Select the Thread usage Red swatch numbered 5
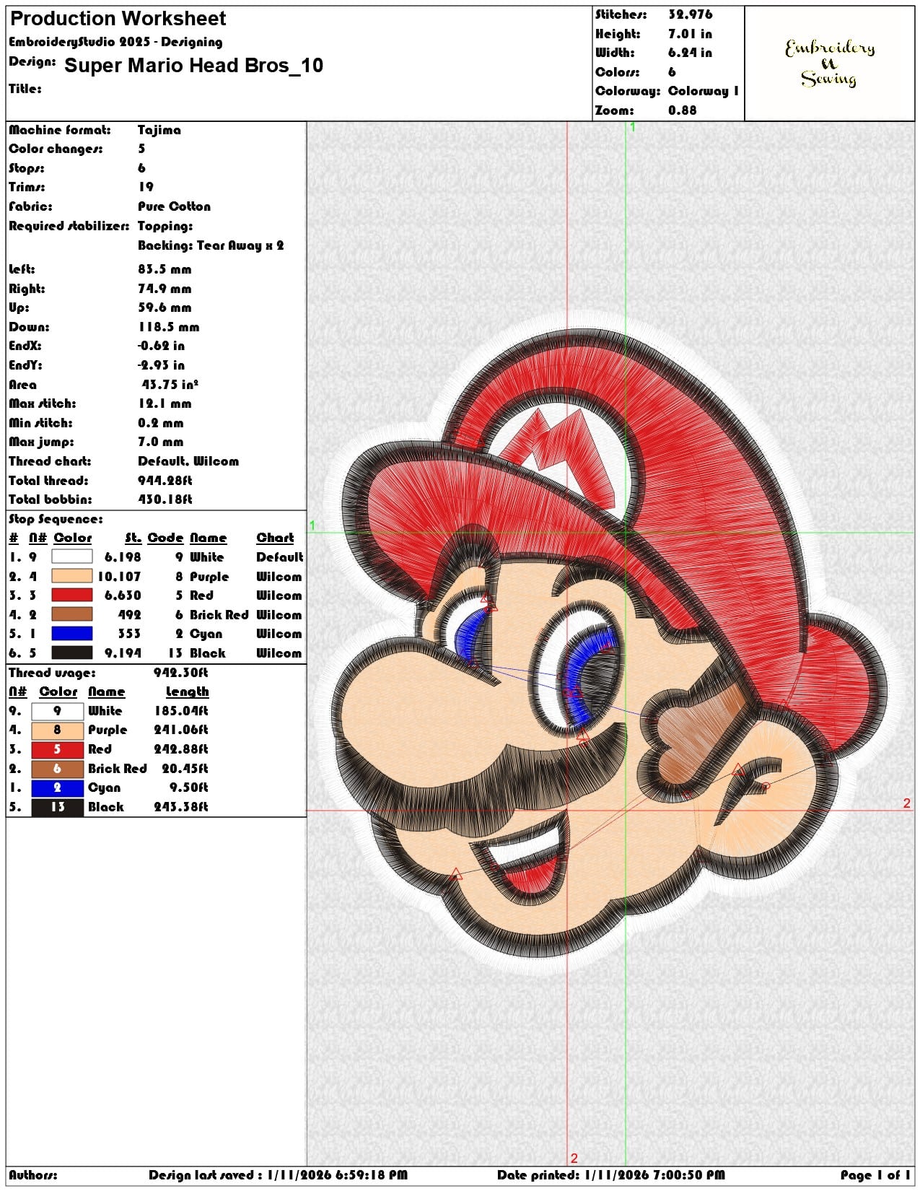Viewport: 920px width, 1191px height. pyautogui.click(x=58, y=749)
